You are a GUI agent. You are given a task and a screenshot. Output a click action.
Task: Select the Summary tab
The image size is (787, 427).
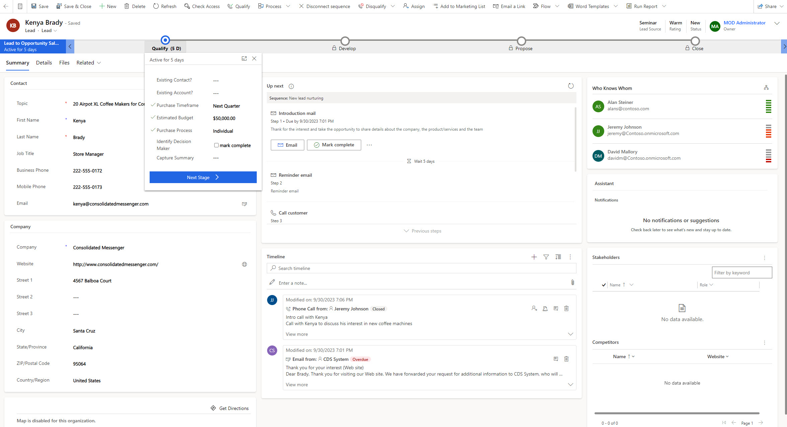coord(17,62)
